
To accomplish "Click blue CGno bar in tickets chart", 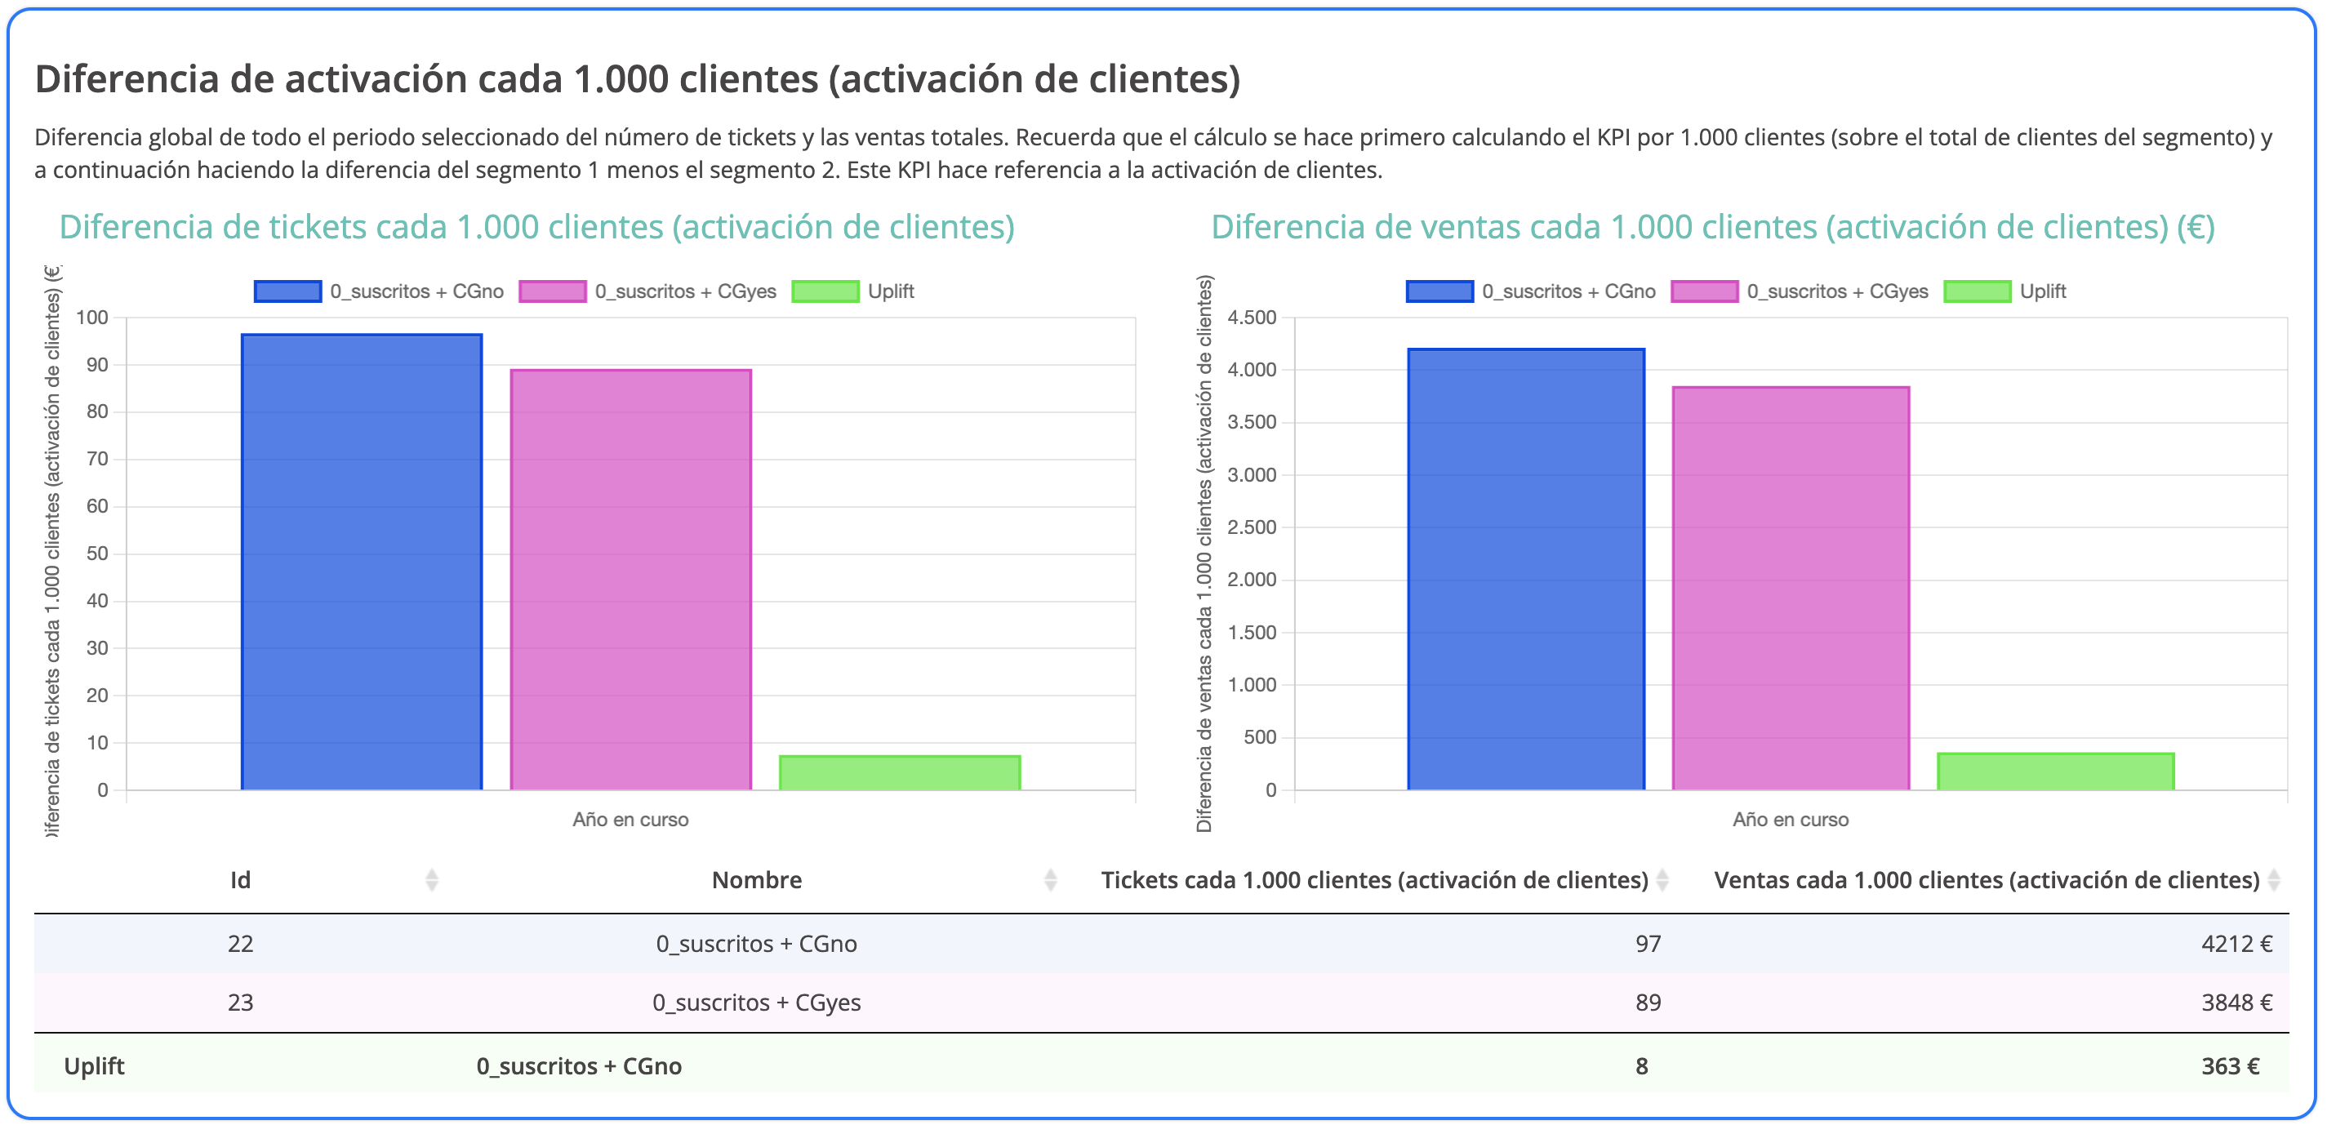I will point(362,562).
